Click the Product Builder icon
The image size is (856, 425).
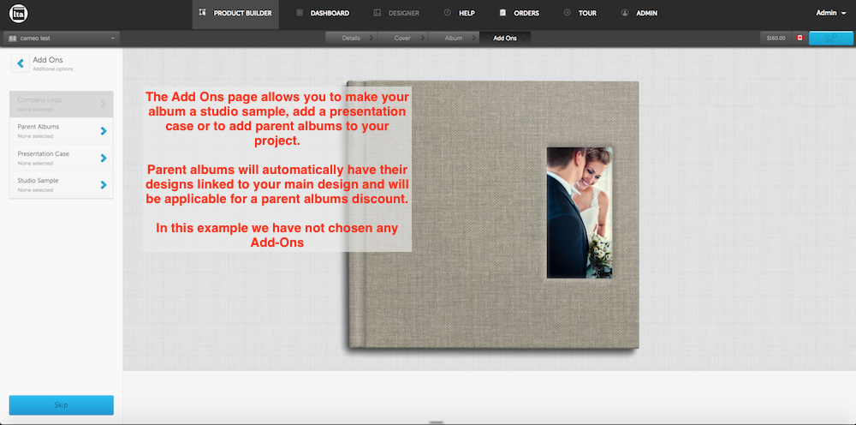point(203,13)
